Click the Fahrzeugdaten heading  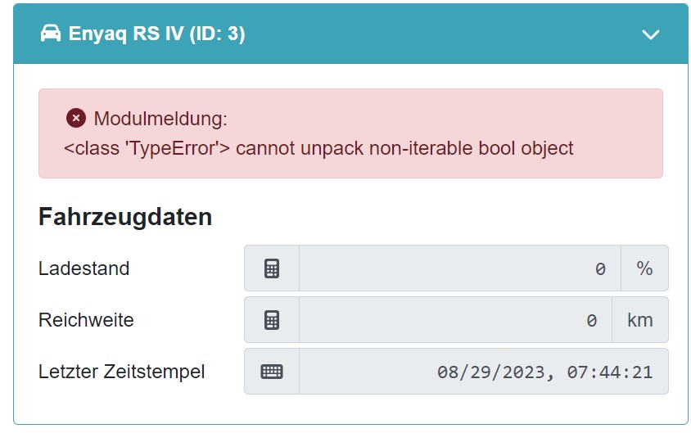[x=125, y=217]
